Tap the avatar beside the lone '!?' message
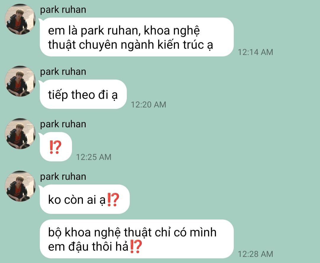This screenshot has width=320, height=263. pos(20,133)
